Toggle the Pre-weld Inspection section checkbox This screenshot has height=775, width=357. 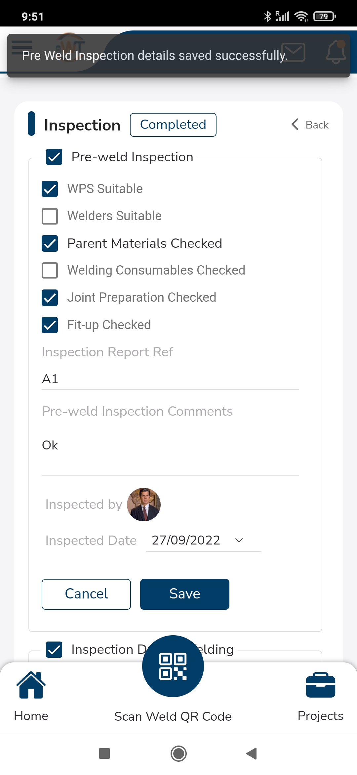point(54,157)
